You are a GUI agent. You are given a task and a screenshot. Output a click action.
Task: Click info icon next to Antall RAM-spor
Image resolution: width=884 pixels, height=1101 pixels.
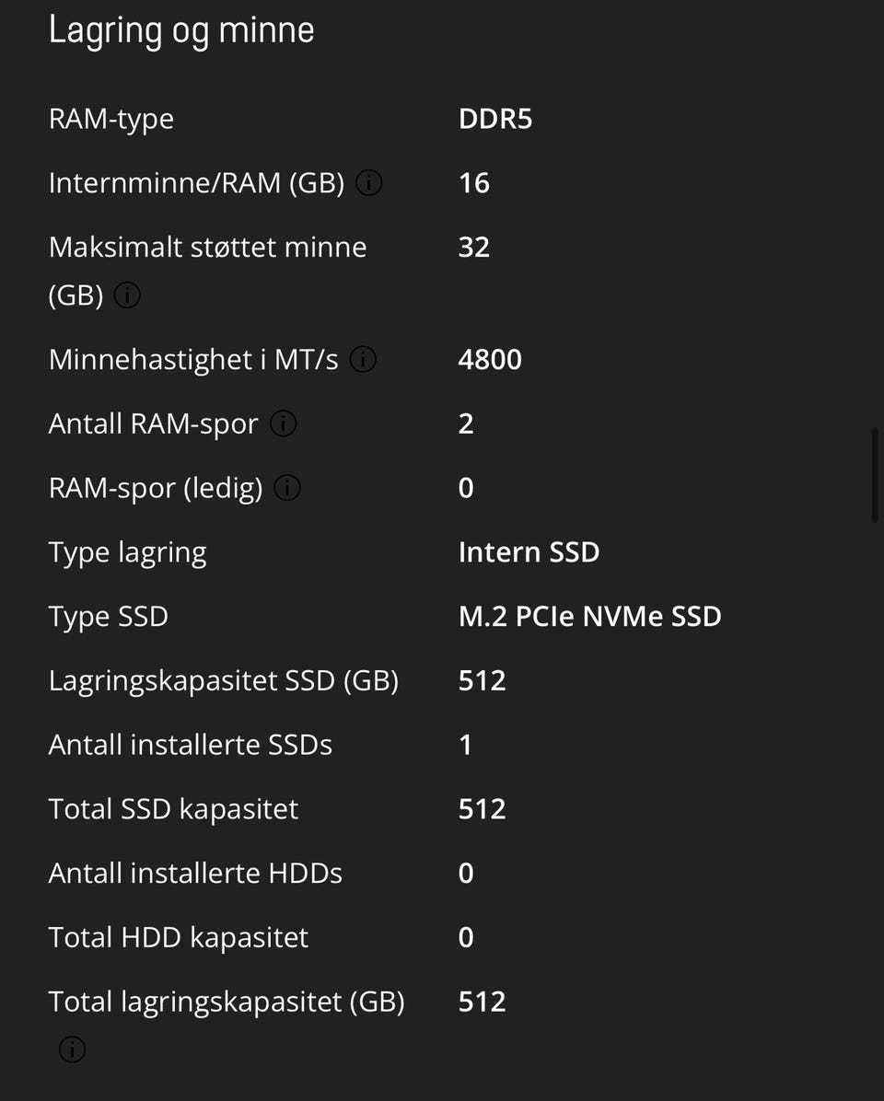point(284,423)
